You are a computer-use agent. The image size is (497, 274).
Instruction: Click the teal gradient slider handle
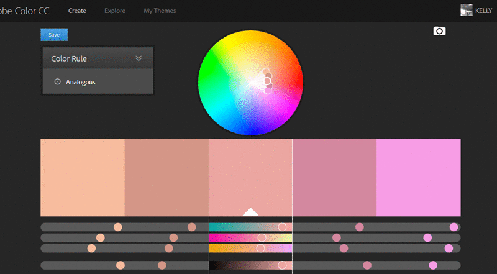pos(282,227)
